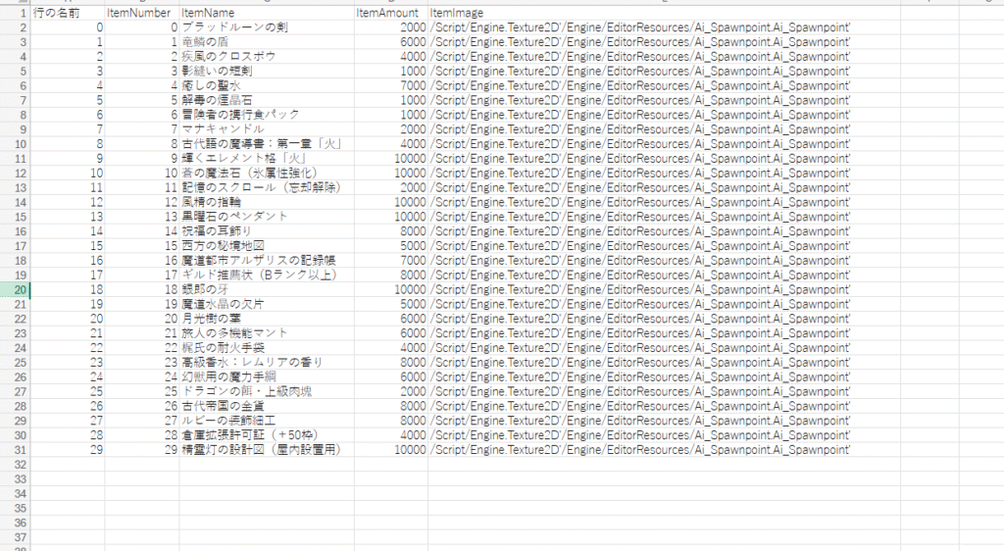
Task: Select '行の名前' column cell with value 25
Action: [x=68, y=391]
